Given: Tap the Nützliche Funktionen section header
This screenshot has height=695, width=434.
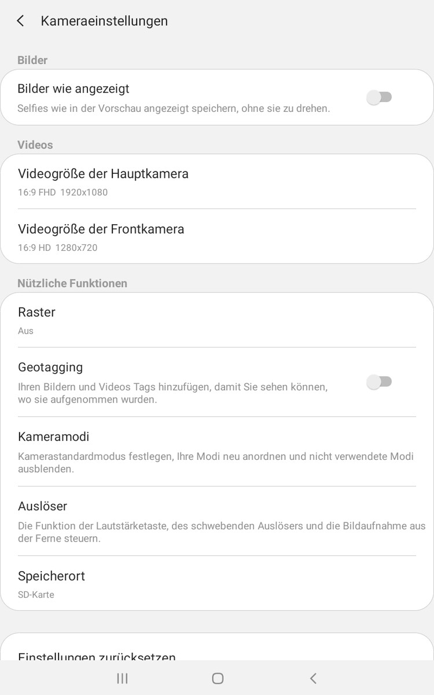Looking at the screenshot, I should (72, 283).
